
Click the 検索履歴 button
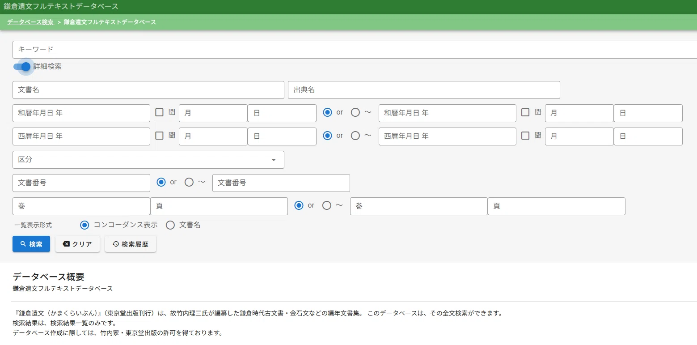131,244
